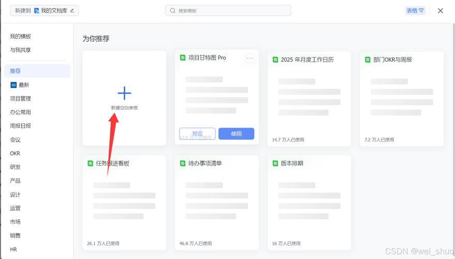Click the green sheet icon of 任务跟进看板
Screen dimensions: 455x259
point(90,164)
